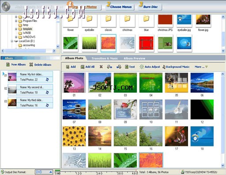This screenshot has height=175, width=226.
Task: Go to step 2 Choose Menus
Action: coord(120,7)
